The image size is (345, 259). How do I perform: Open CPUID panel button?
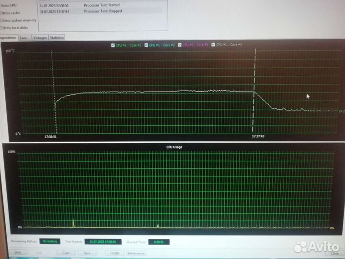click(115, 253)
